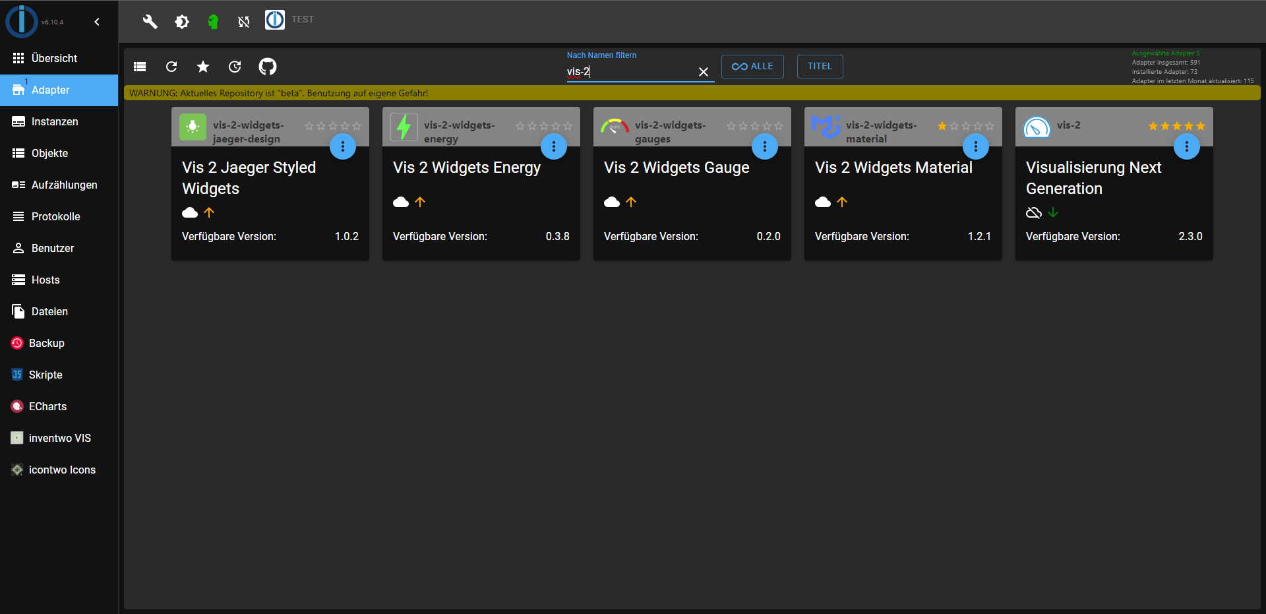Viewport: 1266px width, 614px height.
Task: Click the energy adapter lightning icon
Action: pyautogui.click(x=404, y=127)
